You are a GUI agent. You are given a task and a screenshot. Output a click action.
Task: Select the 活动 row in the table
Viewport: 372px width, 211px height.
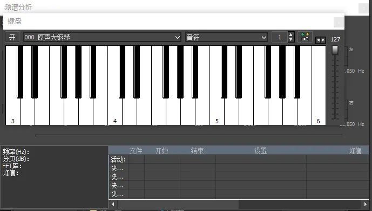tap(239, 159)
